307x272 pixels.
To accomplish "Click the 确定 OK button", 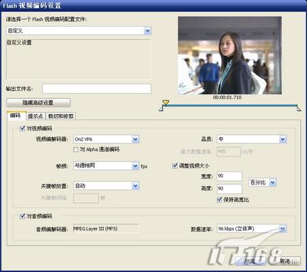I will pyautogui.click(x=250, y=261).
